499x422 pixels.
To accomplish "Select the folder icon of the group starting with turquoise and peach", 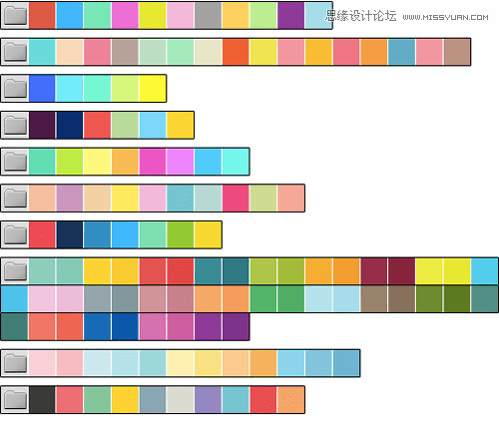I will tap(15, 52).
